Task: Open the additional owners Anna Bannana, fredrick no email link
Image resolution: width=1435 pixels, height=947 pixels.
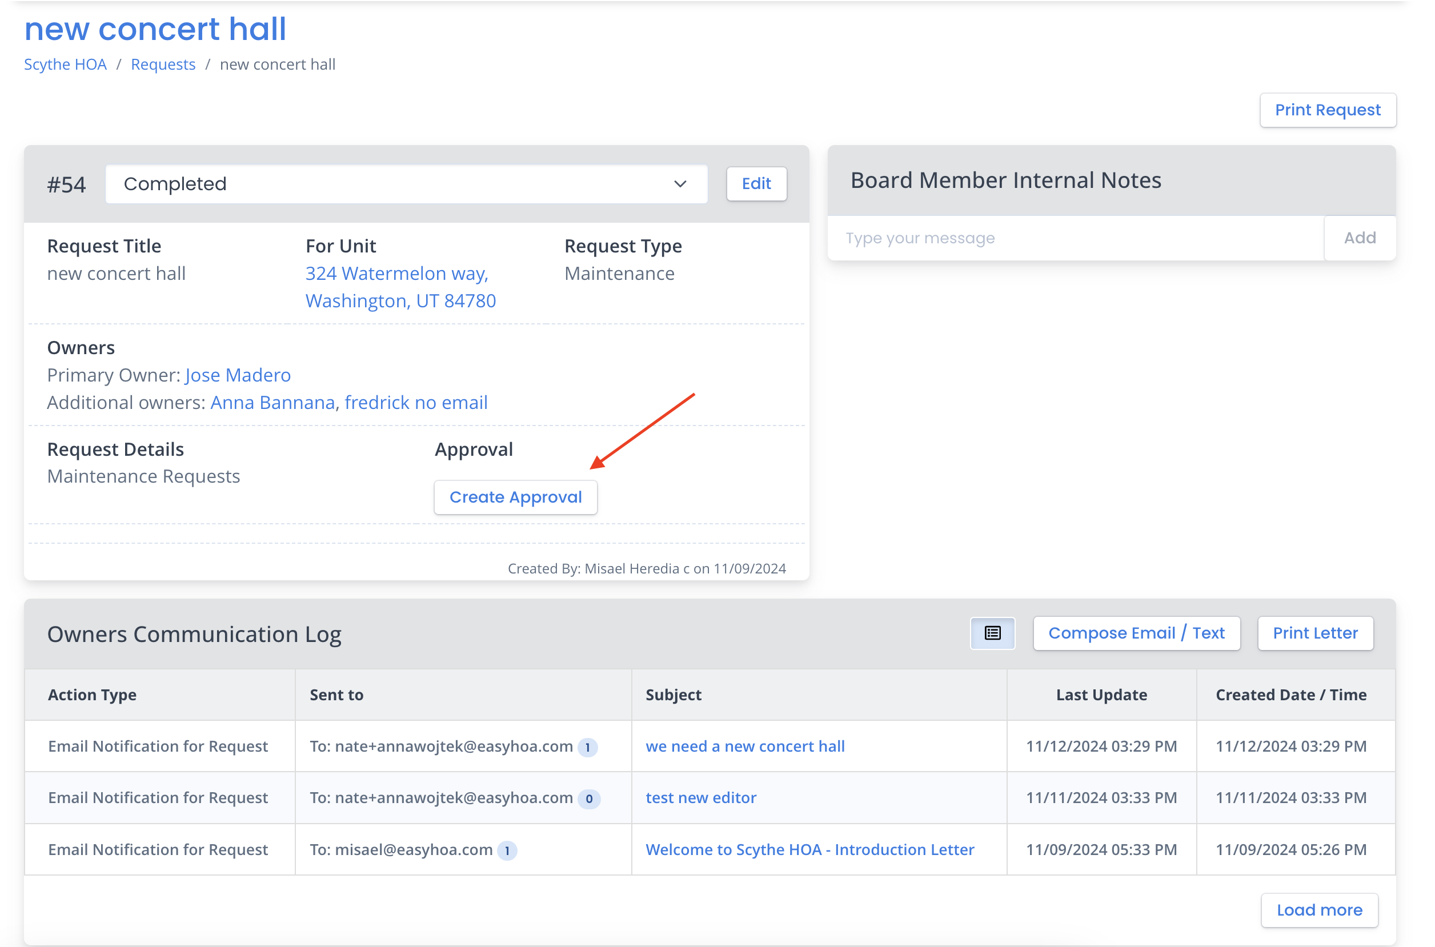Action: (349, 402)
